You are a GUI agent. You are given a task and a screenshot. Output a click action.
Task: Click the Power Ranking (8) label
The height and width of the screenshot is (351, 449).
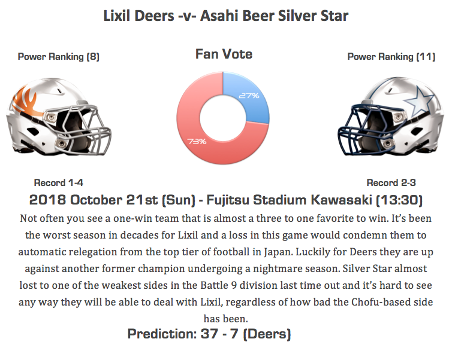tap(58, 57)
